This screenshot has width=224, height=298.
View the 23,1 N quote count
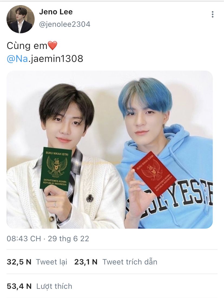point(86,262)
